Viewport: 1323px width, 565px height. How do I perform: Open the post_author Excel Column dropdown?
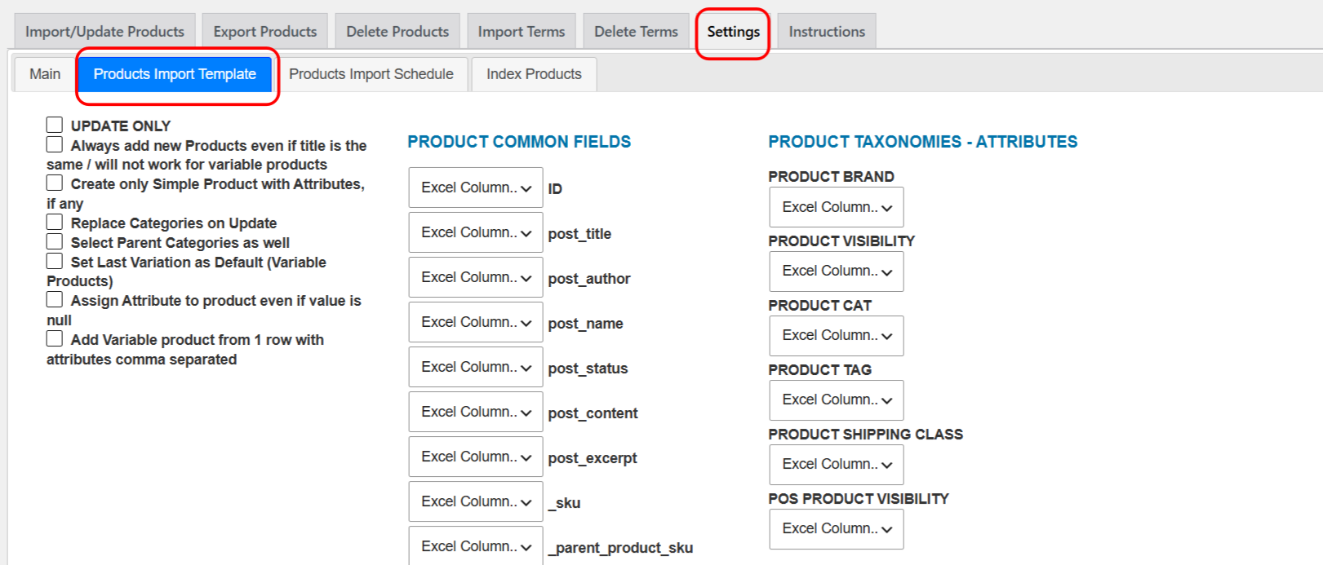point(476,277)
